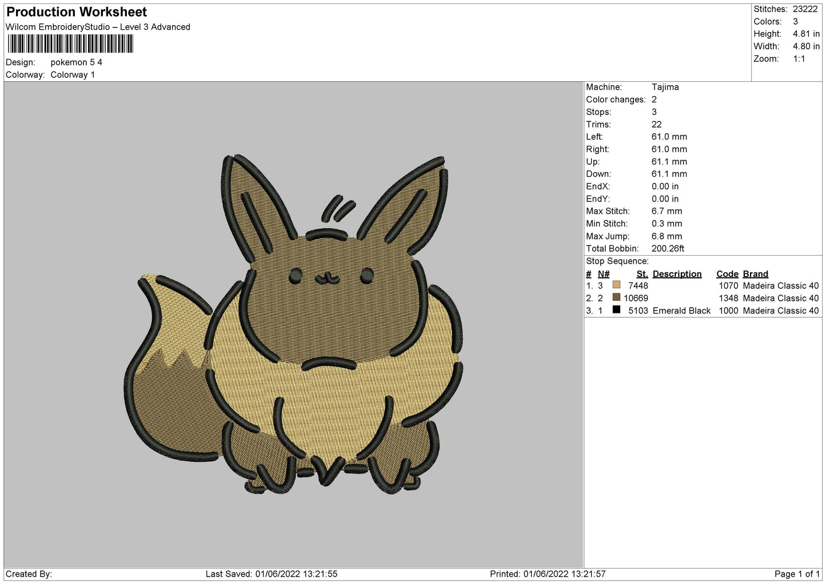The image size is (826, 584).
Task: Select the 'Colorway 1' value
Action: (73, 75)
